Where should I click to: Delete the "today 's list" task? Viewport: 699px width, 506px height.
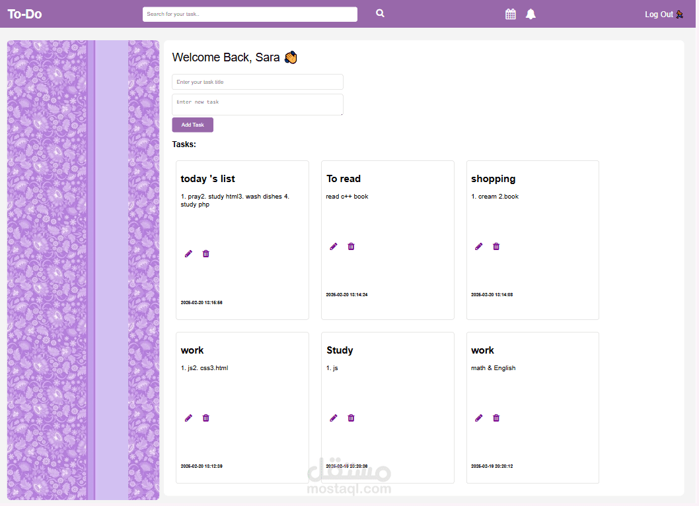205,254
